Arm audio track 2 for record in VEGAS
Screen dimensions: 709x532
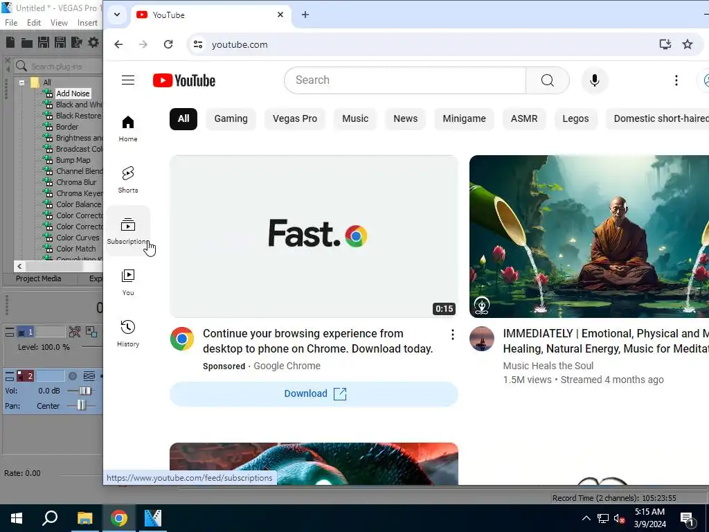(72, 376)
